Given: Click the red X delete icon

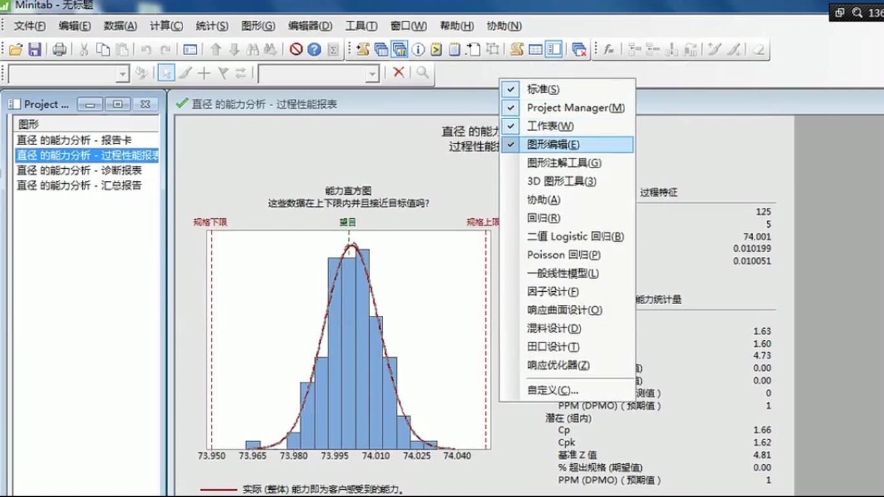Looking at the screenshot, I should tap(399, 72).
